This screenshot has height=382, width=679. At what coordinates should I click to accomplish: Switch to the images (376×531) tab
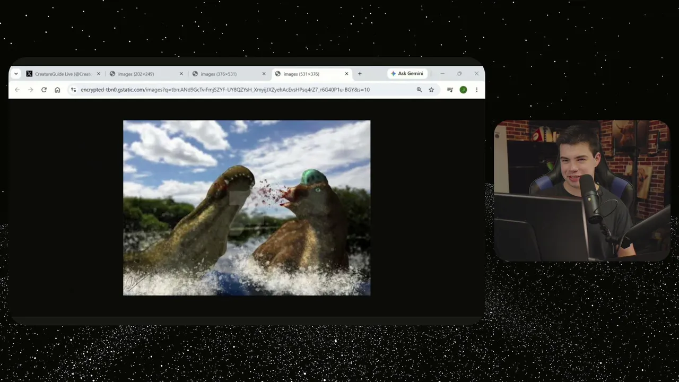228,74
